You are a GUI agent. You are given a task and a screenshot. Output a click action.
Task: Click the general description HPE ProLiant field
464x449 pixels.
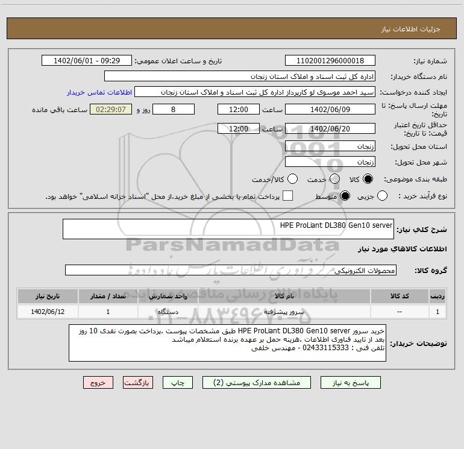tap(228, 229)
